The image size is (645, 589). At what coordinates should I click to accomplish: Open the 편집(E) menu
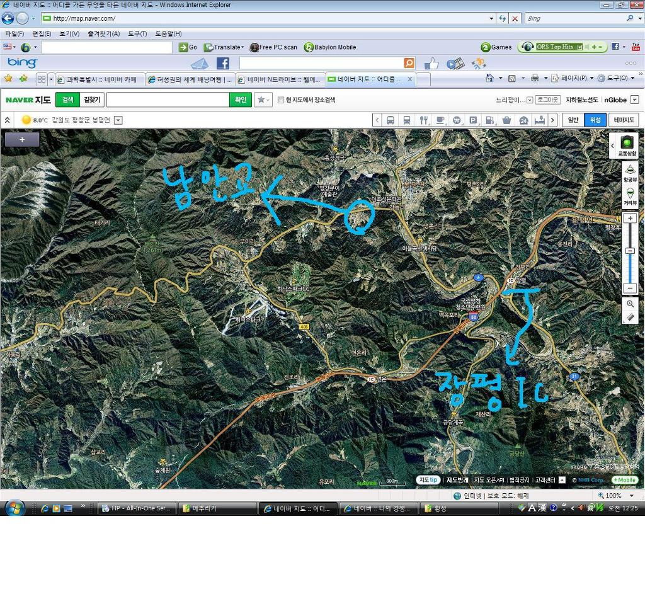pyautogui.click(x=42, y=34)
